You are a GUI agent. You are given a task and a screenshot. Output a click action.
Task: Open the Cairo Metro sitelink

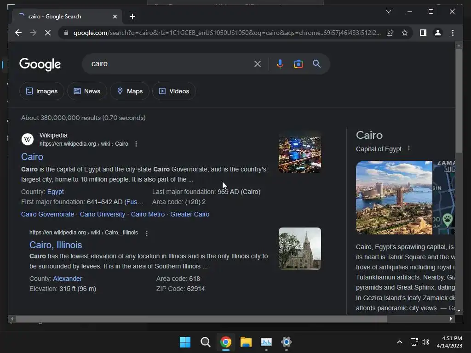coord(148,214)
